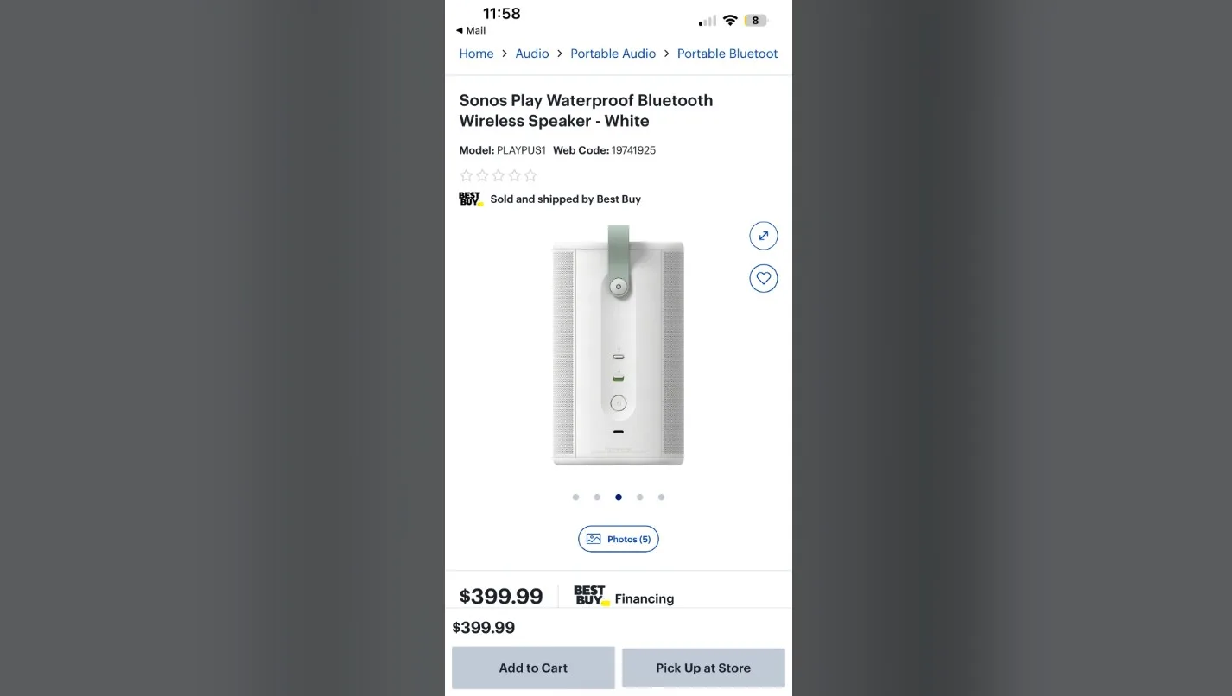Tap the Best Buy Financing logo
Viewport: 1232px width, 696px height.
(592, 597)
